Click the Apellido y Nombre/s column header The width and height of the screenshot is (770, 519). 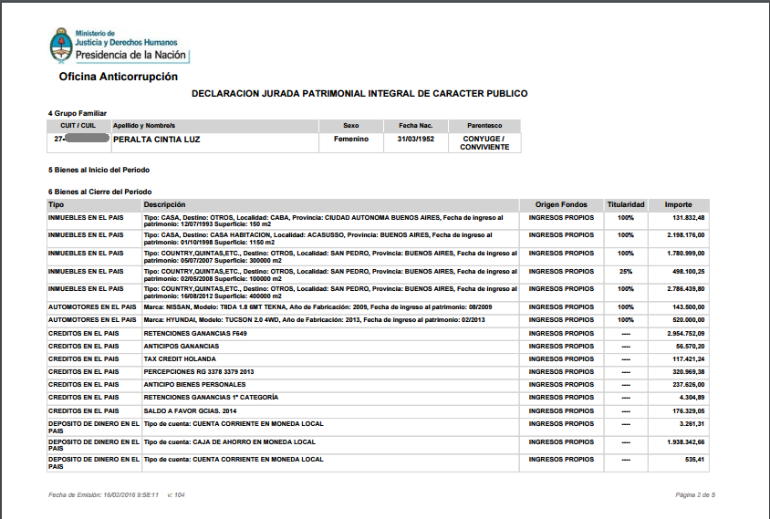pyautogui.click(x=143, y=125)
